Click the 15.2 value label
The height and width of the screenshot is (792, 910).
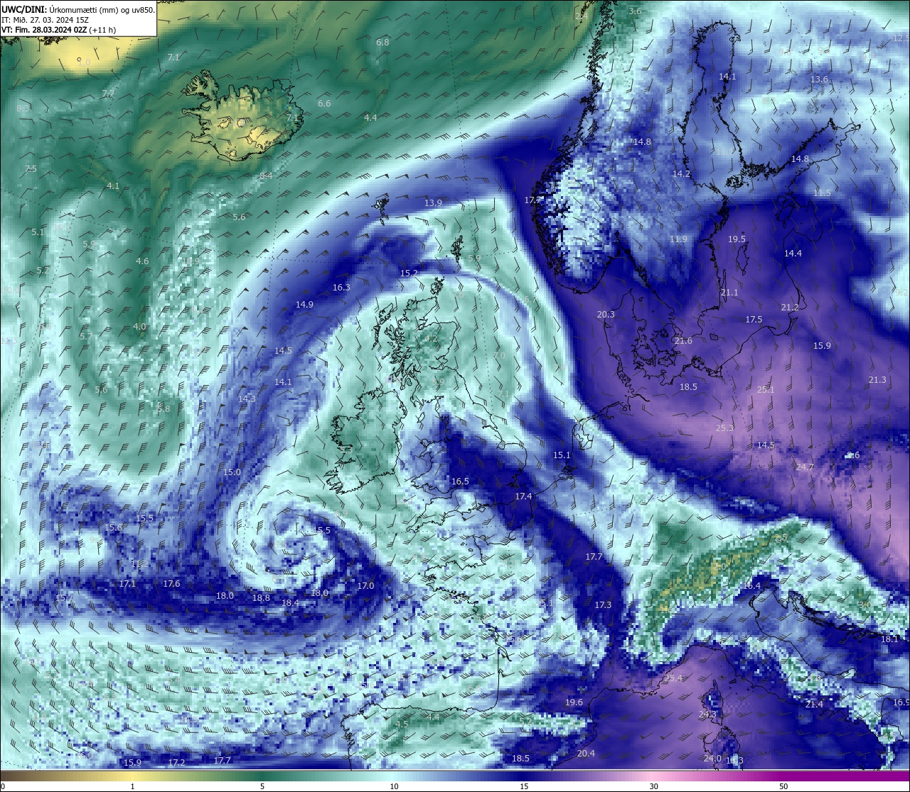(x=409, y=273)
